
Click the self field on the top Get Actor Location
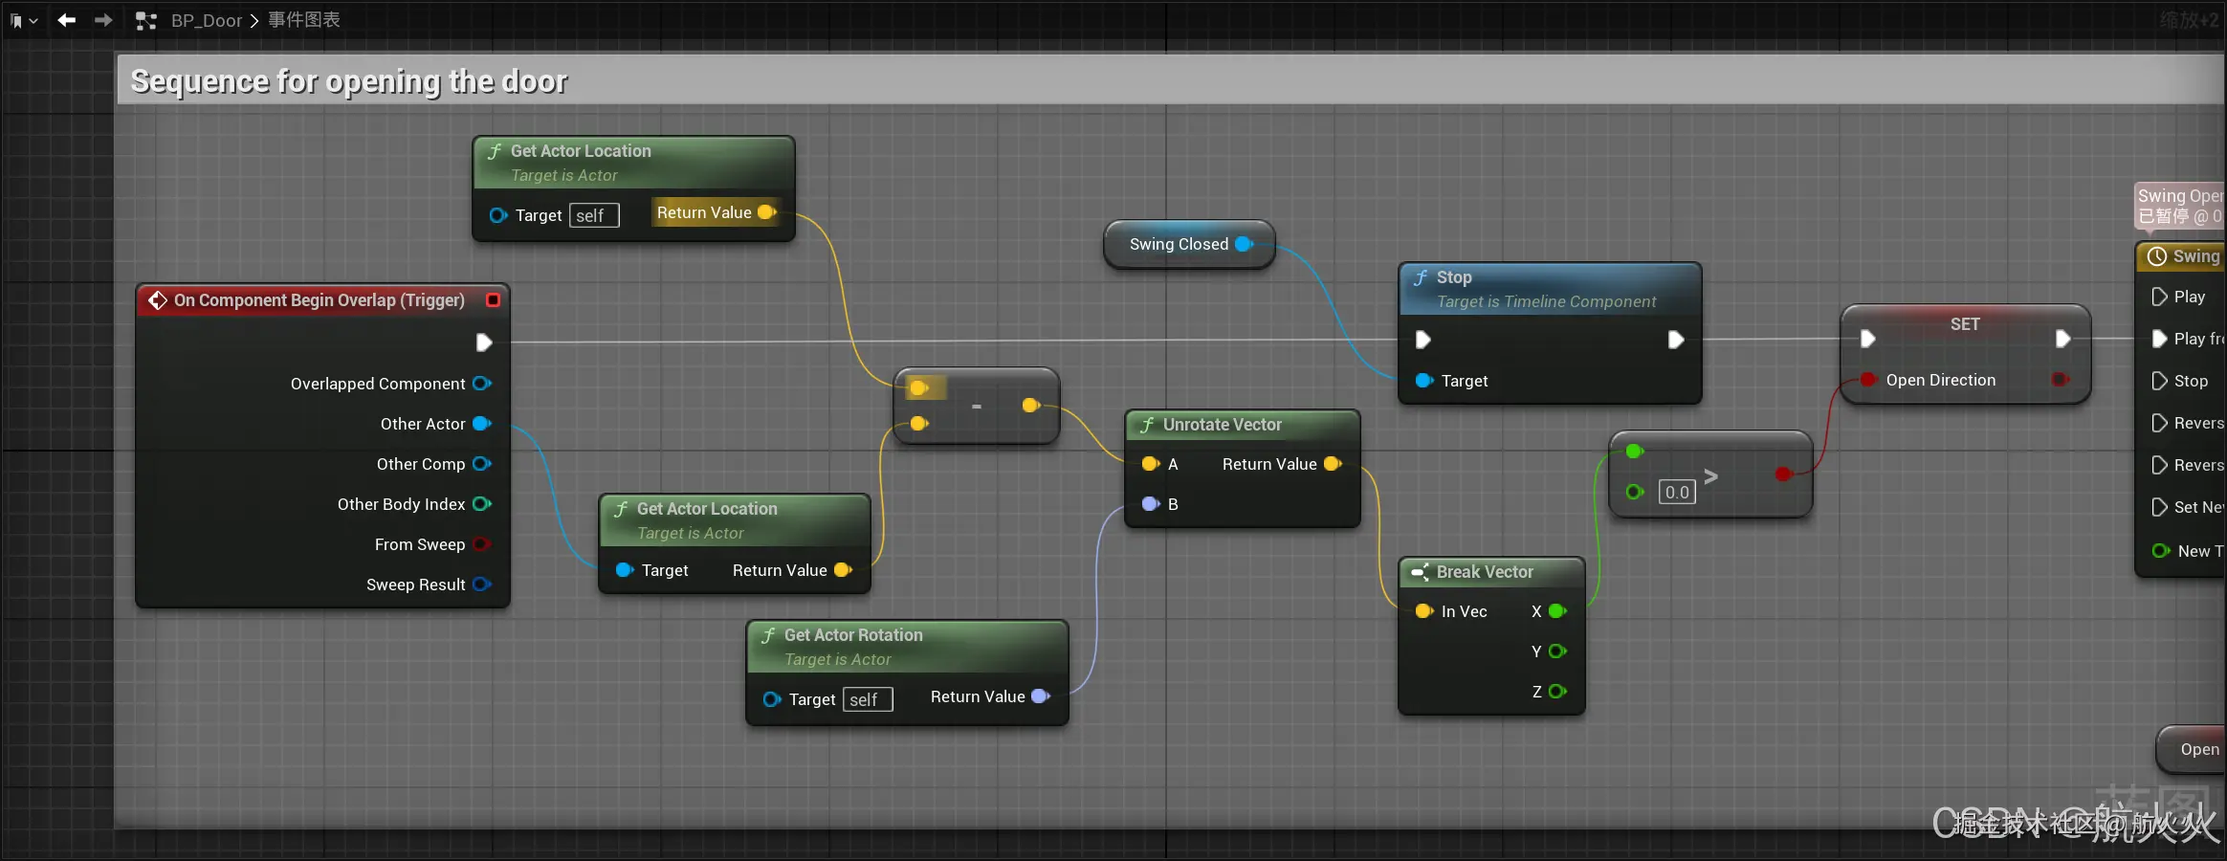(x=594, y=215)
